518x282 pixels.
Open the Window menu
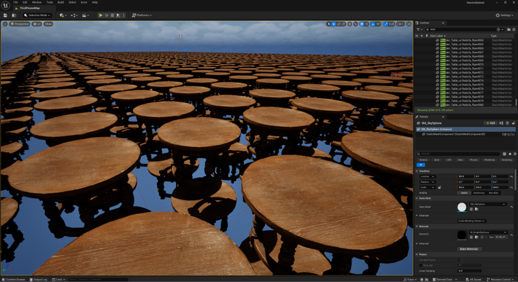click(x=37, y=2)
